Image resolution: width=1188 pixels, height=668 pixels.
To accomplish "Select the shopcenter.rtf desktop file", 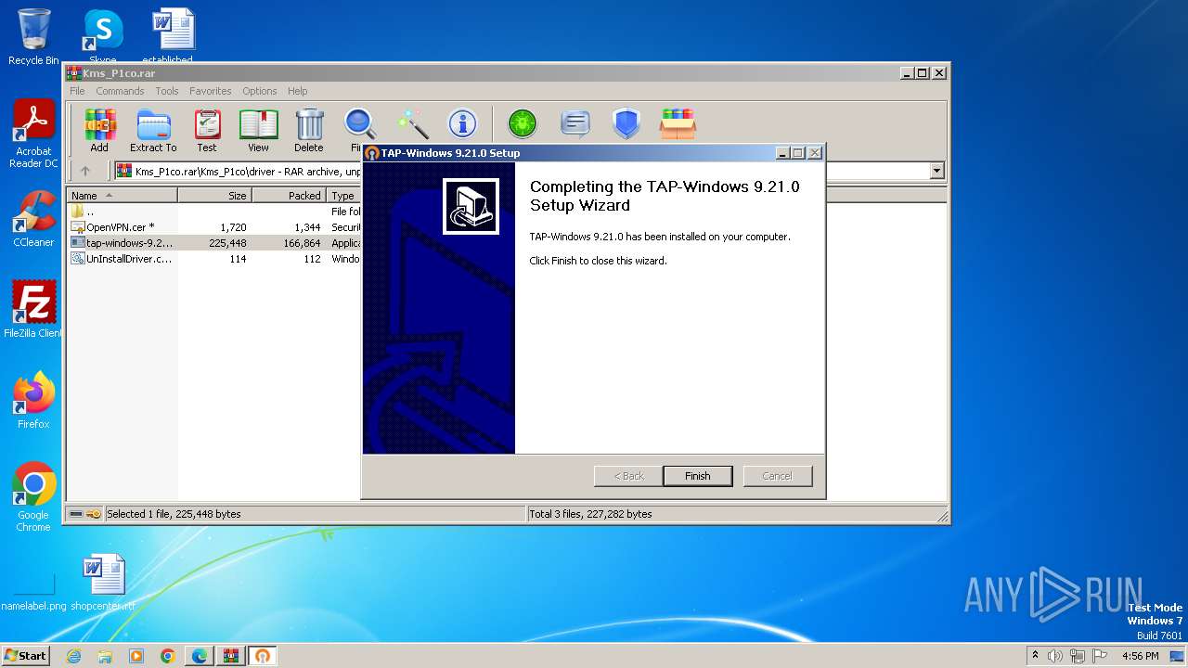I will (x=103, y=583).
